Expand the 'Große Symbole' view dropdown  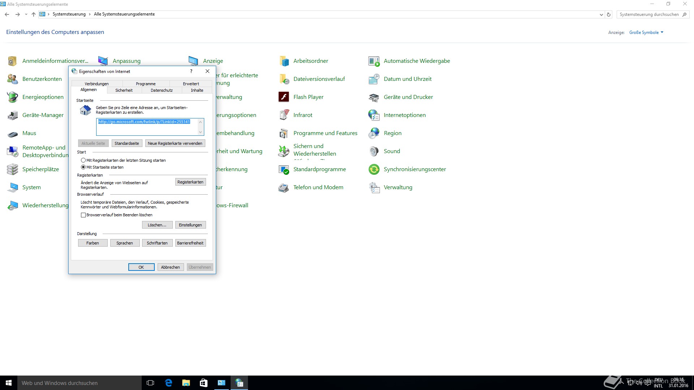[646, 32]
